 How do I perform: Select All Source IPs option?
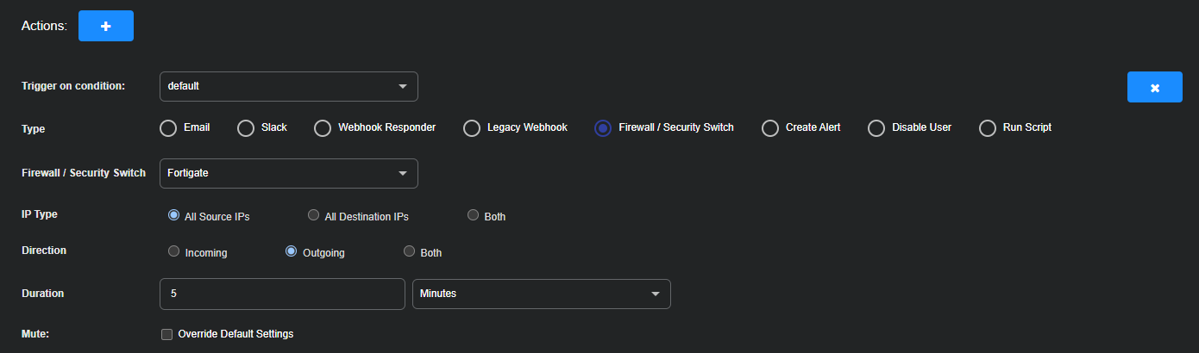(173, 215)
